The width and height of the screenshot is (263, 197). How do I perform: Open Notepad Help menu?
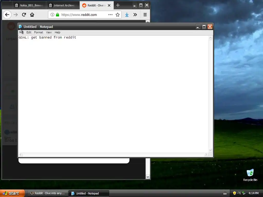[57, 32]
